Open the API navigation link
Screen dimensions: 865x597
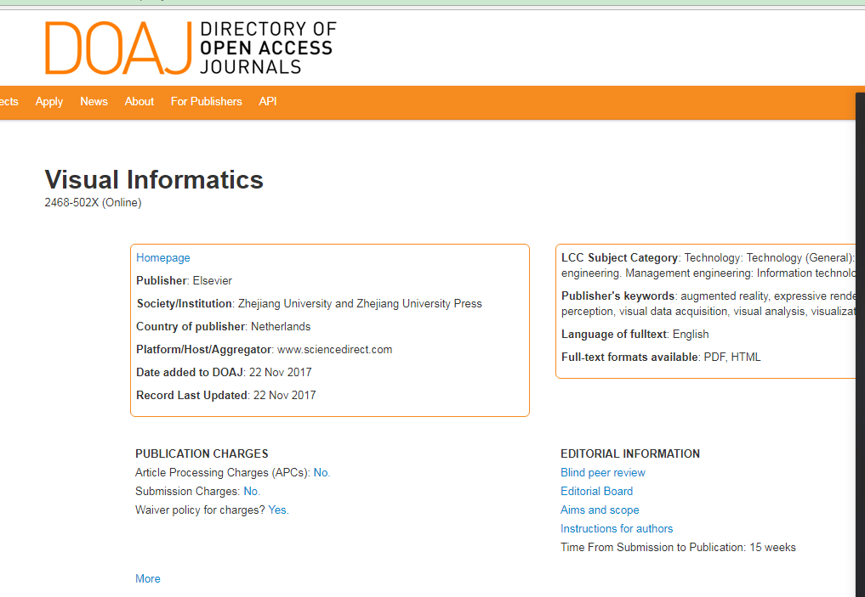tap(268, 101)
